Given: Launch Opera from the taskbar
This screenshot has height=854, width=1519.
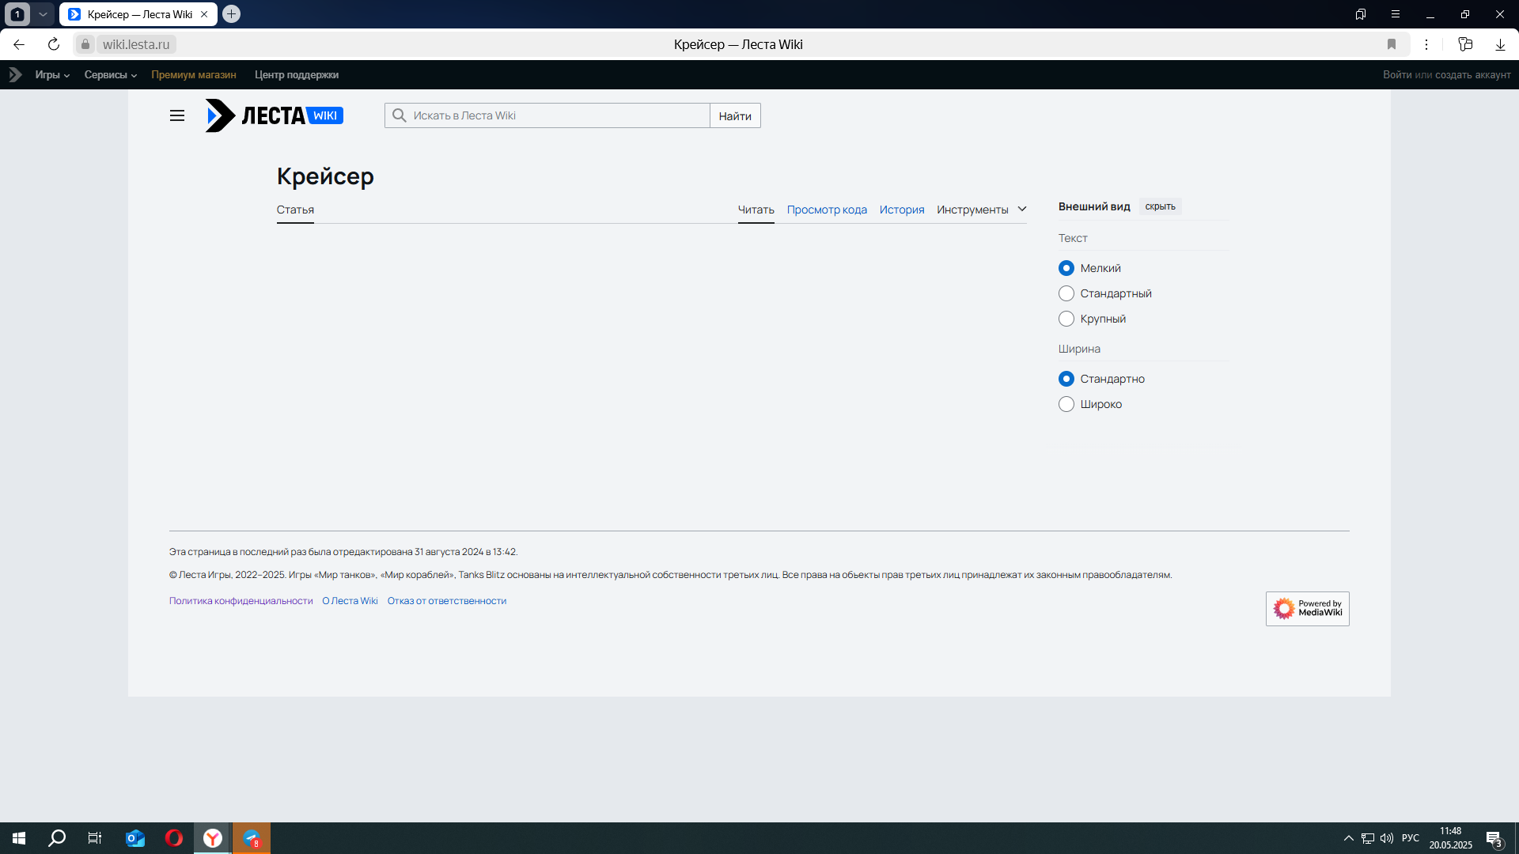Looking at the screenshot, I should [174, 838].
